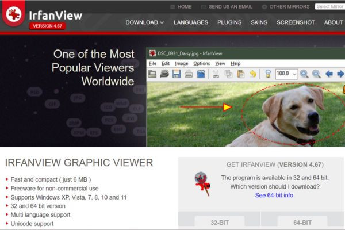Image resolution: width=345 pixels, height=230 pixels.
Task: Click the Cut scissors icon
Action: [216, 74]
